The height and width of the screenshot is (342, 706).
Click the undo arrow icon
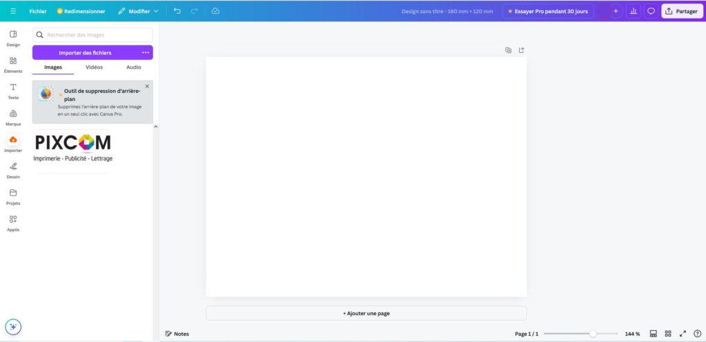177,11
